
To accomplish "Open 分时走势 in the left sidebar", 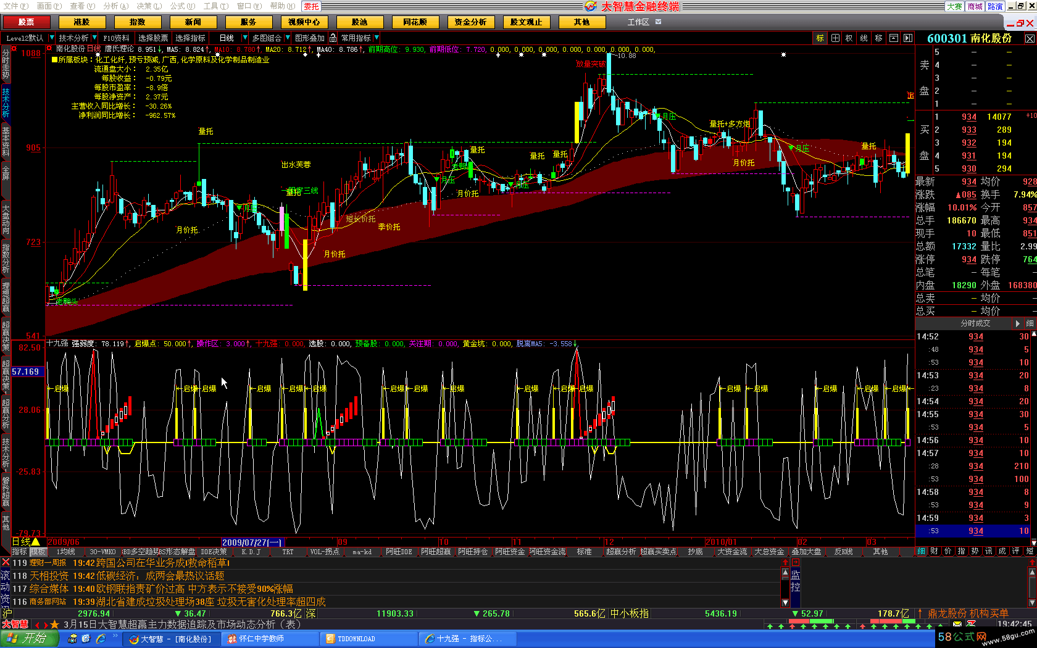I will coord(6,64).
